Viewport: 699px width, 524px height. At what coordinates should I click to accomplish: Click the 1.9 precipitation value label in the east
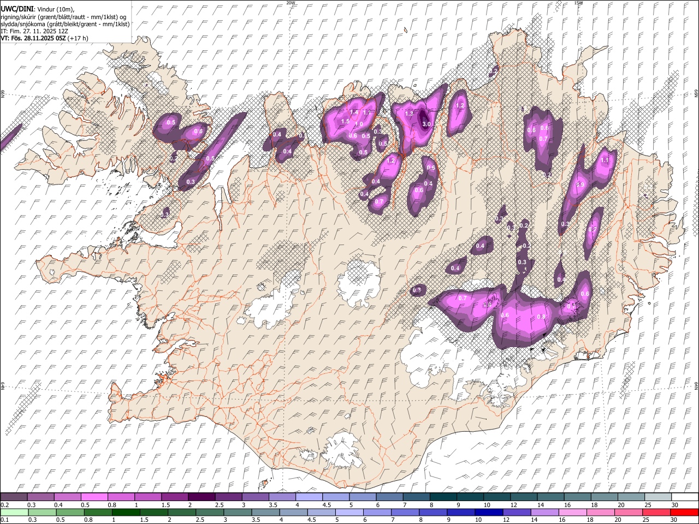[x=580, y=185]
